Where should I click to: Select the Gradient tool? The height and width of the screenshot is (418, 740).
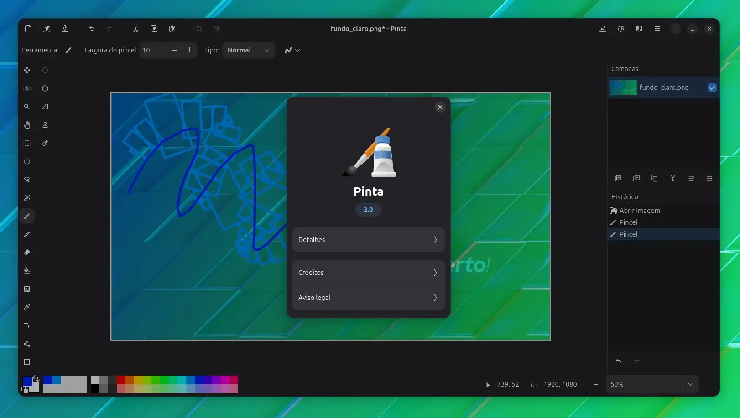point(27,289)
